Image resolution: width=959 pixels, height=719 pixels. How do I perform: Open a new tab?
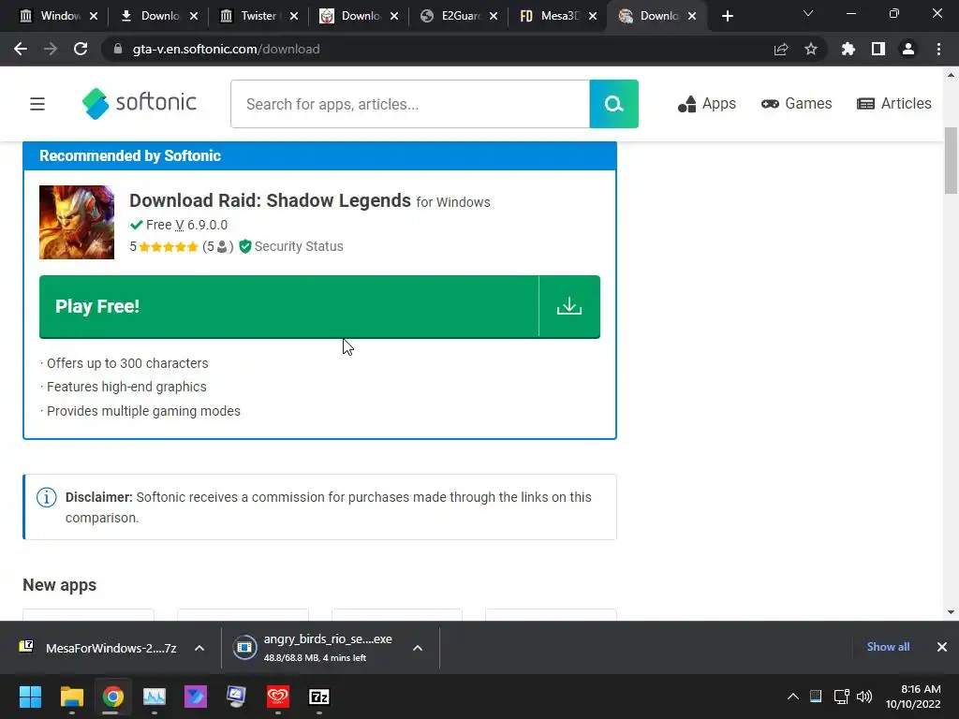coord(727,16)
